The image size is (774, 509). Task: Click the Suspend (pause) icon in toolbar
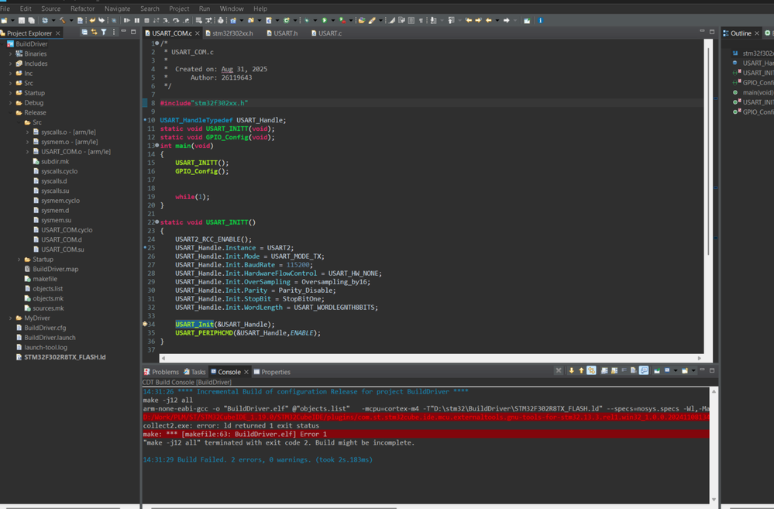coord(137,21)
